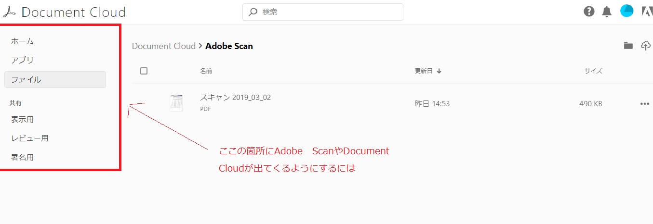Open 署名用 shared section
Screen dimensions: 653x224
tap(23, 157)
